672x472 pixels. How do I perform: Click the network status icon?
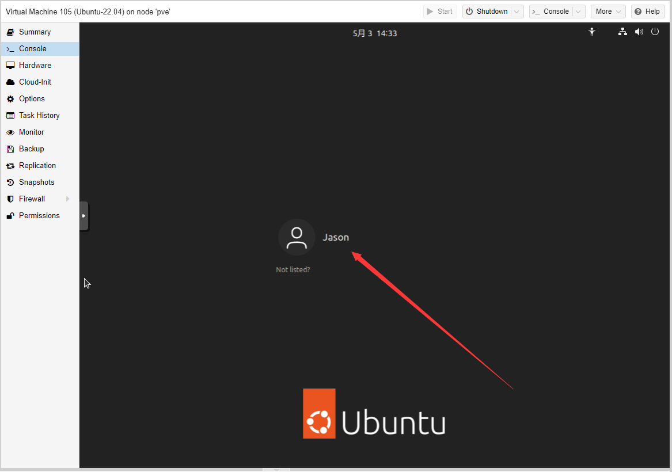pyautogui.click(x=622, y=32)
